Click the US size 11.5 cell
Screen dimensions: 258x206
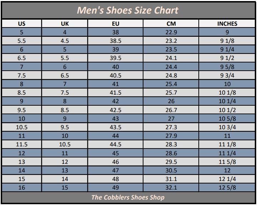pyautogui.click(x=22, y=145)
